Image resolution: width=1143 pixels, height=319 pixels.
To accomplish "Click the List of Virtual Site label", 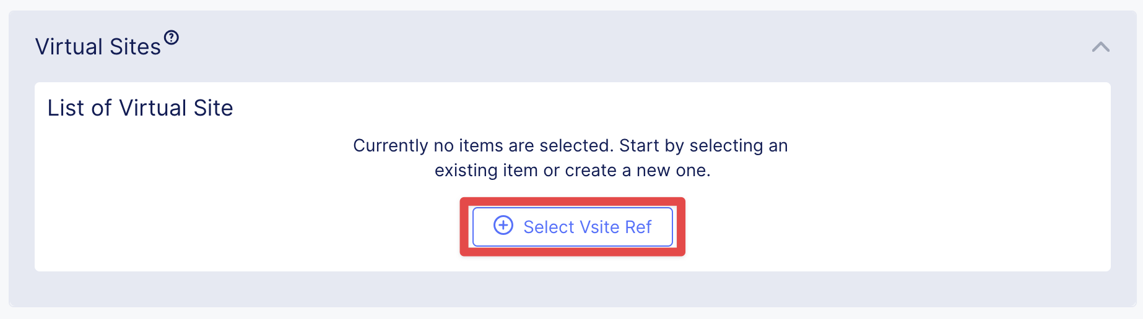I will (140, 108).
